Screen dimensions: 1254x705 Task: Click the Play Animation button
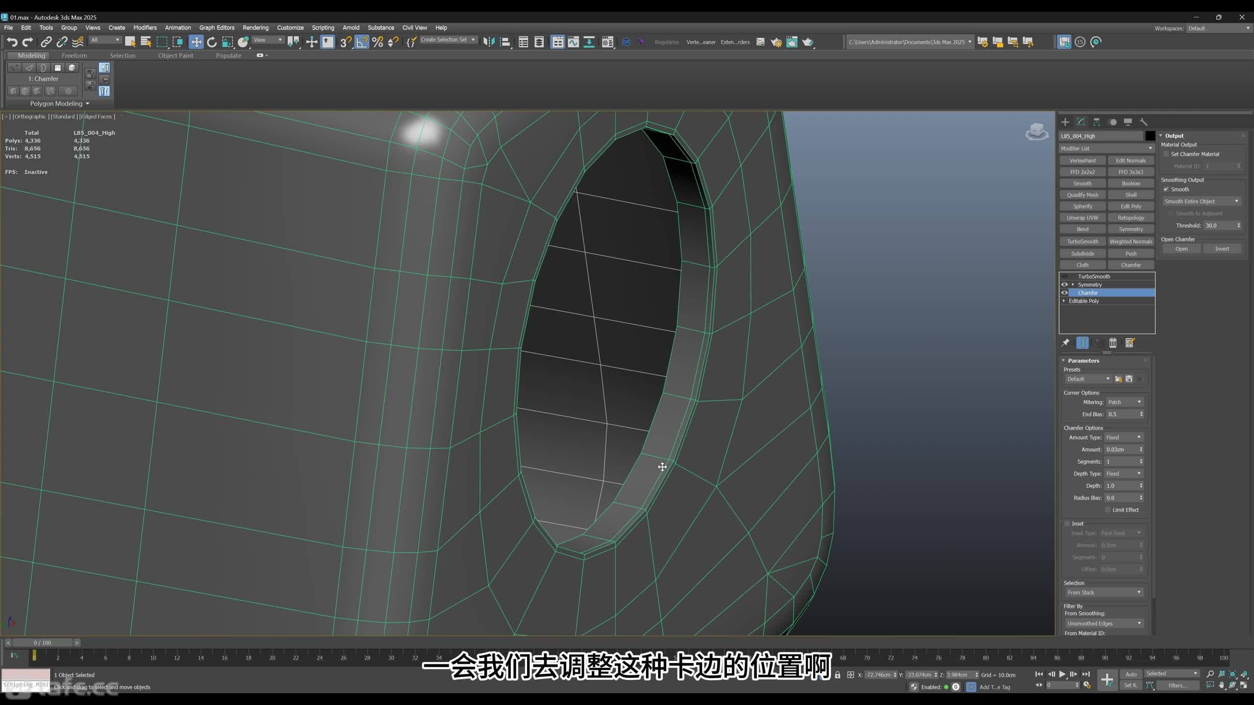pyautogui.click(x=1062, y=674)
